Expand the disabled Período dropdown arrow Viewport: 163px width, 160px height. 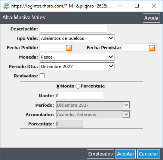126,105
